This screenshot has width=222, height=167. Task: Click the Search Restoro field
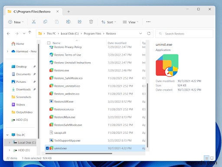184,34
